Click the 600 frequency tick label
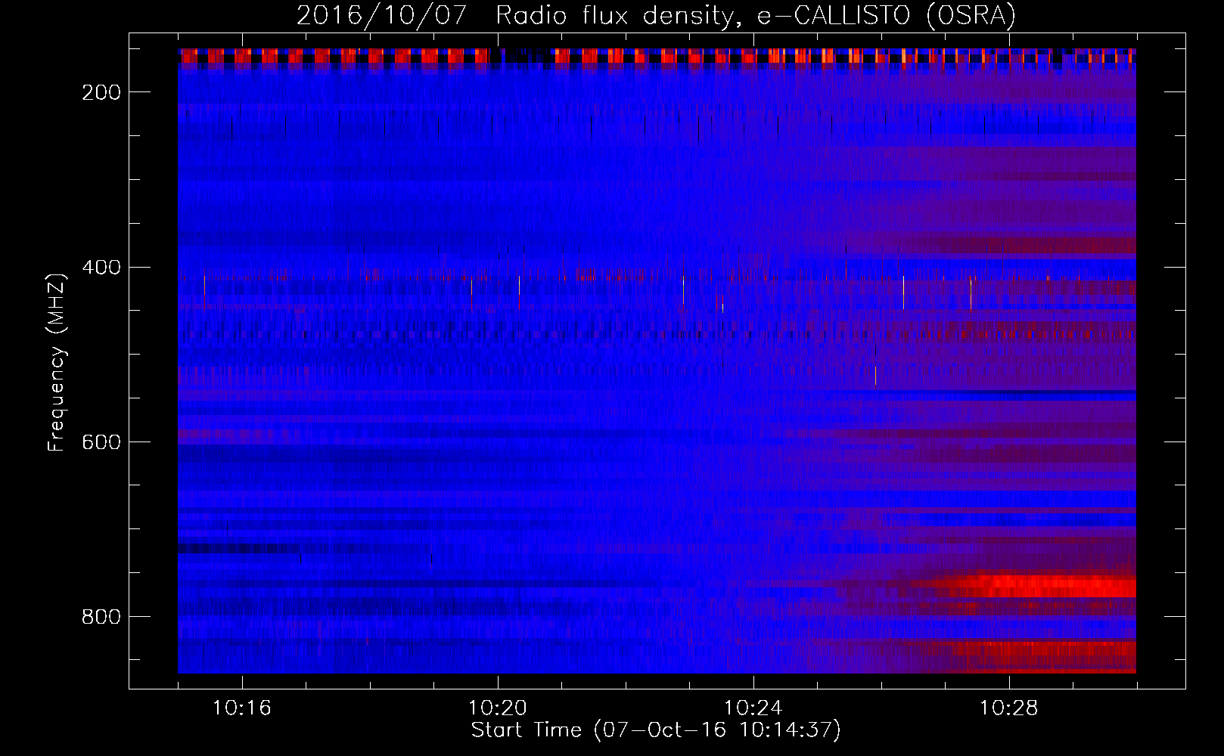The height and width of the screenshot is (756, 1224). point(101,442)
